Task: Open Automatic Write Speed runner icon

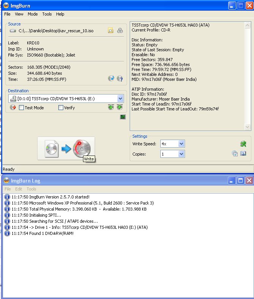Action: (x=243, y=144)
